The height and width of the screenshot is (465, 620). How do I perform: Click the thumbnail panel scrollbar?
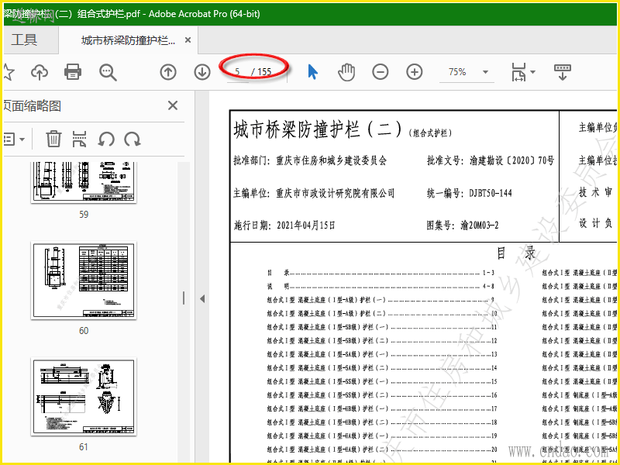tap(184, 298)
